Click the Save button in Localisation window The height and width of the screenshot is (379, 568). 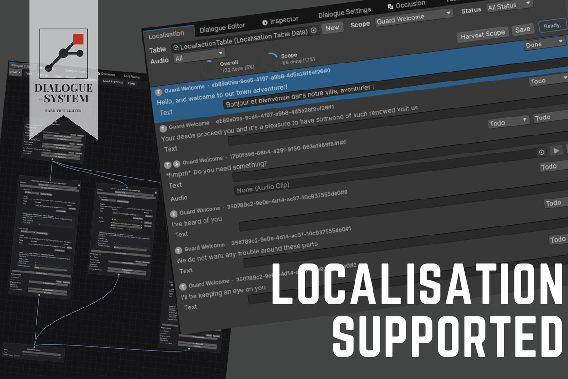pyautogui.click(x=523, y=29)
